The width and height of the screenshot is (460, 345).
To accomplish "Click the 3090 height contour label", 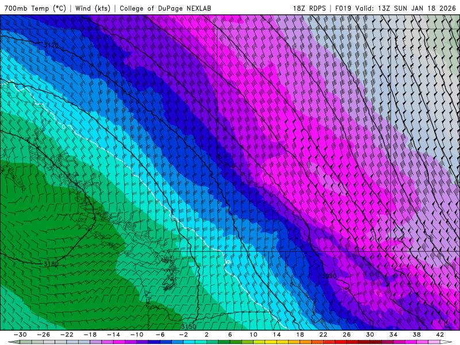I will [329, 276].
